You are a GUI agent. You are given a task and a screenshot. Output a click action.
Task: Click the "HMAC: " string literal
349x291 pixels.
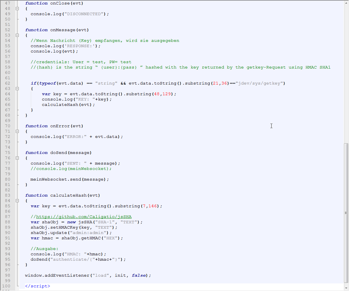point(75,254)
